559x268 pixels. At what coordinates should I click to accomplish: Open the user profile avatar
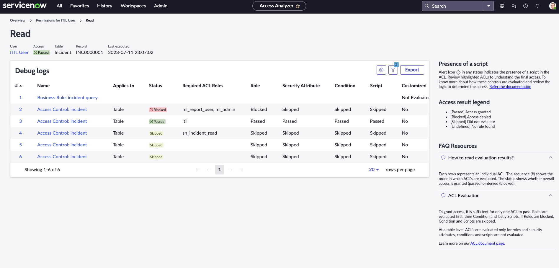point(553,6)
